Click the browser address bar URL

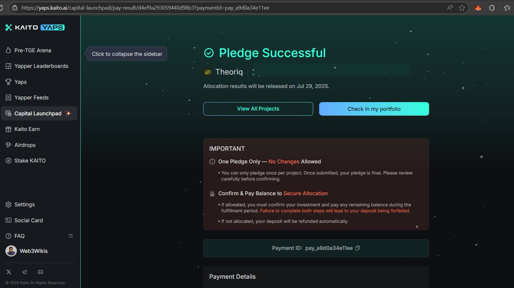pyautogui.click(x=145, y=8)
